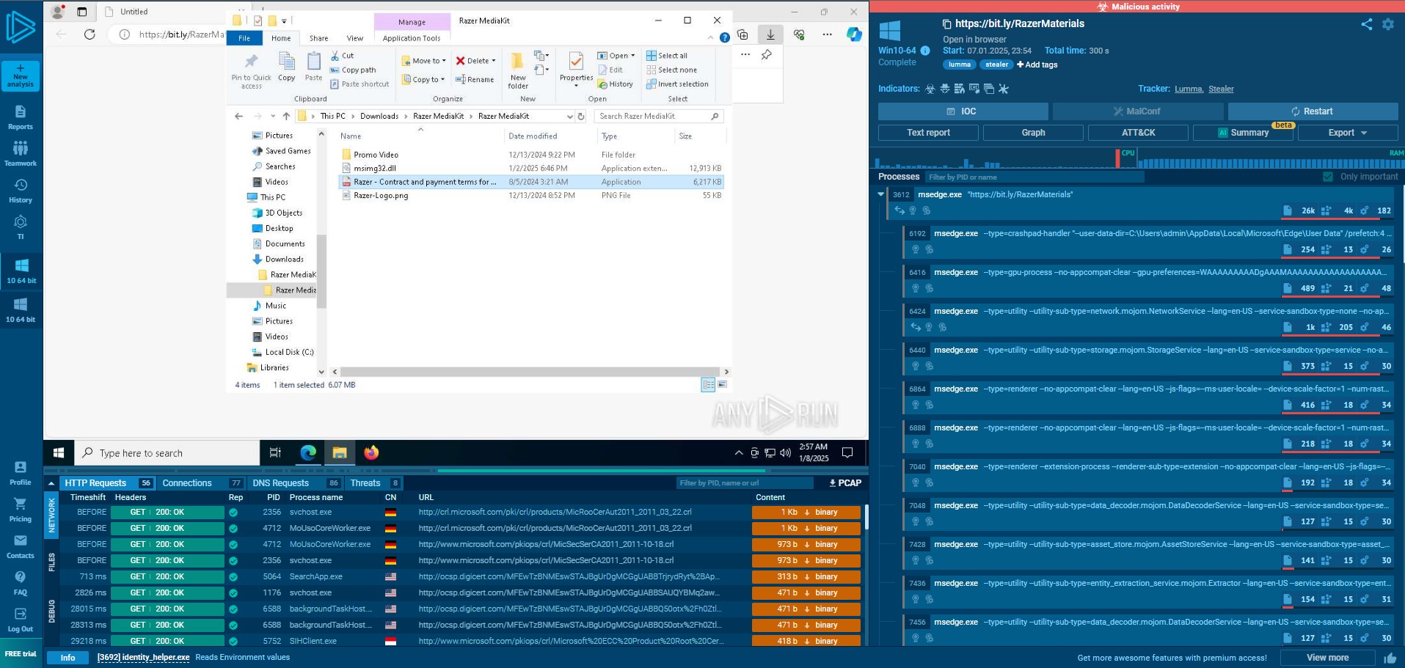Open the Export dropdown
The width and height of the screenshot is (1405, 668).
point(1347,133)
